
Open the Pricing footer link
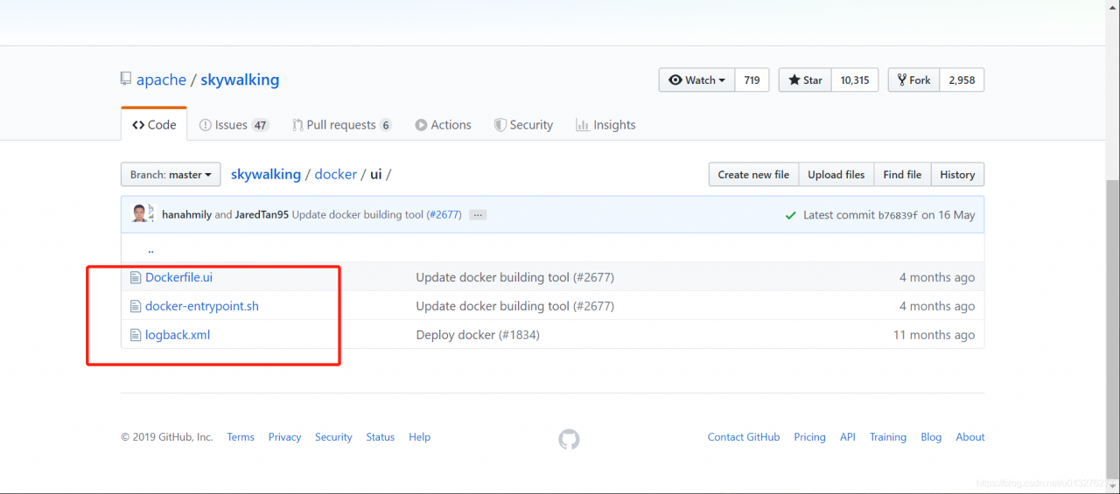tap(809, 437)
